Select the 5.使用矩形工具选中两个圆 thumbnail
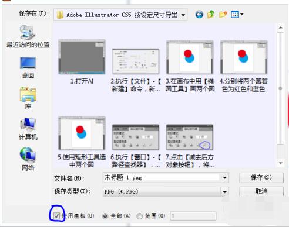 click(x=82, y=133)
